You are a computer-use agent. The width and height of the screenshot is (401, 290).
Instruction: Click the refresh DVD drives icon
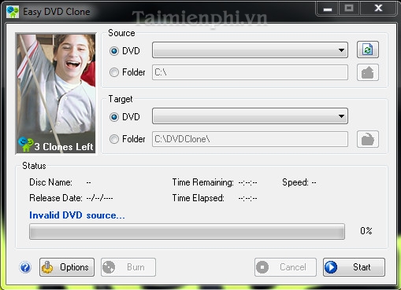(x=368, y=50)
